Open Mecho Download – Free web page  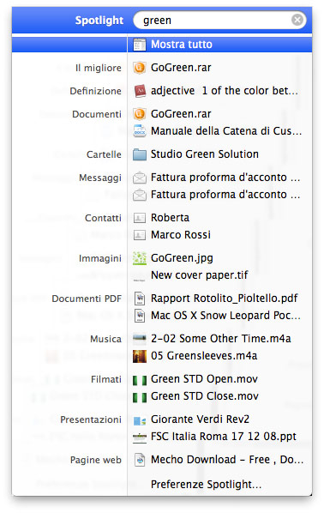coord(227,460)
